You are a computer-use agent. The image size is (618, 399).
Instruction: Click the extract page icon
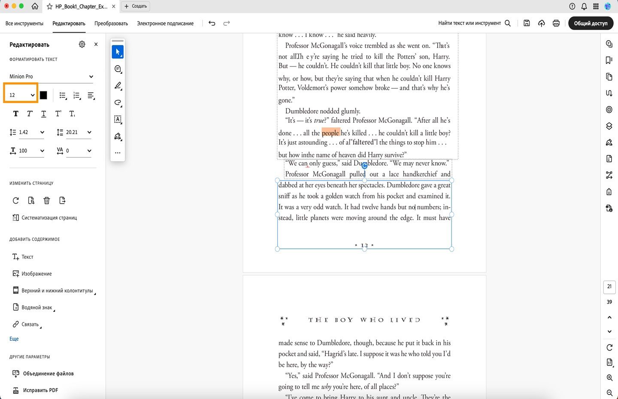31,200
